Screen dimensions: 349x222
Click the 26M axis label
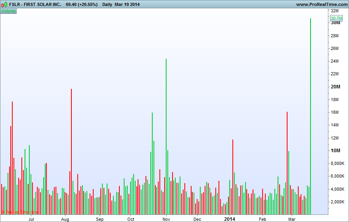(335, 48)
